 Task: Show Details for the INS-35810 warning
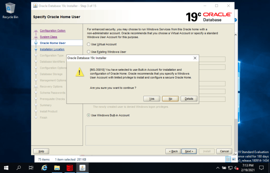[189, 99]
